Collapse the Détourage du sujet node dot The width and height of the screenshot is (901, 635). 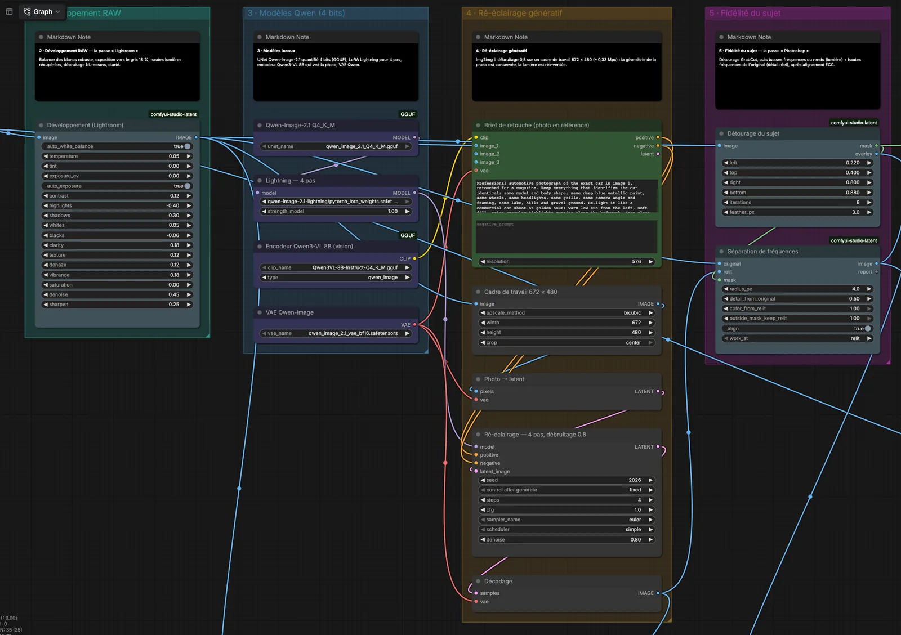point(721,134)
